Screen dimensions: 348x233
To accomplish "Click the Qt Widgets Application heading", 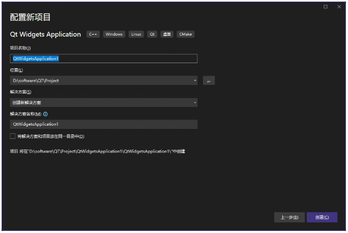I will click(45, 35).
